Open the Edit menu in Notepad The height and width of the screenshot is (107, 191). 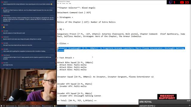coord(60,3)
